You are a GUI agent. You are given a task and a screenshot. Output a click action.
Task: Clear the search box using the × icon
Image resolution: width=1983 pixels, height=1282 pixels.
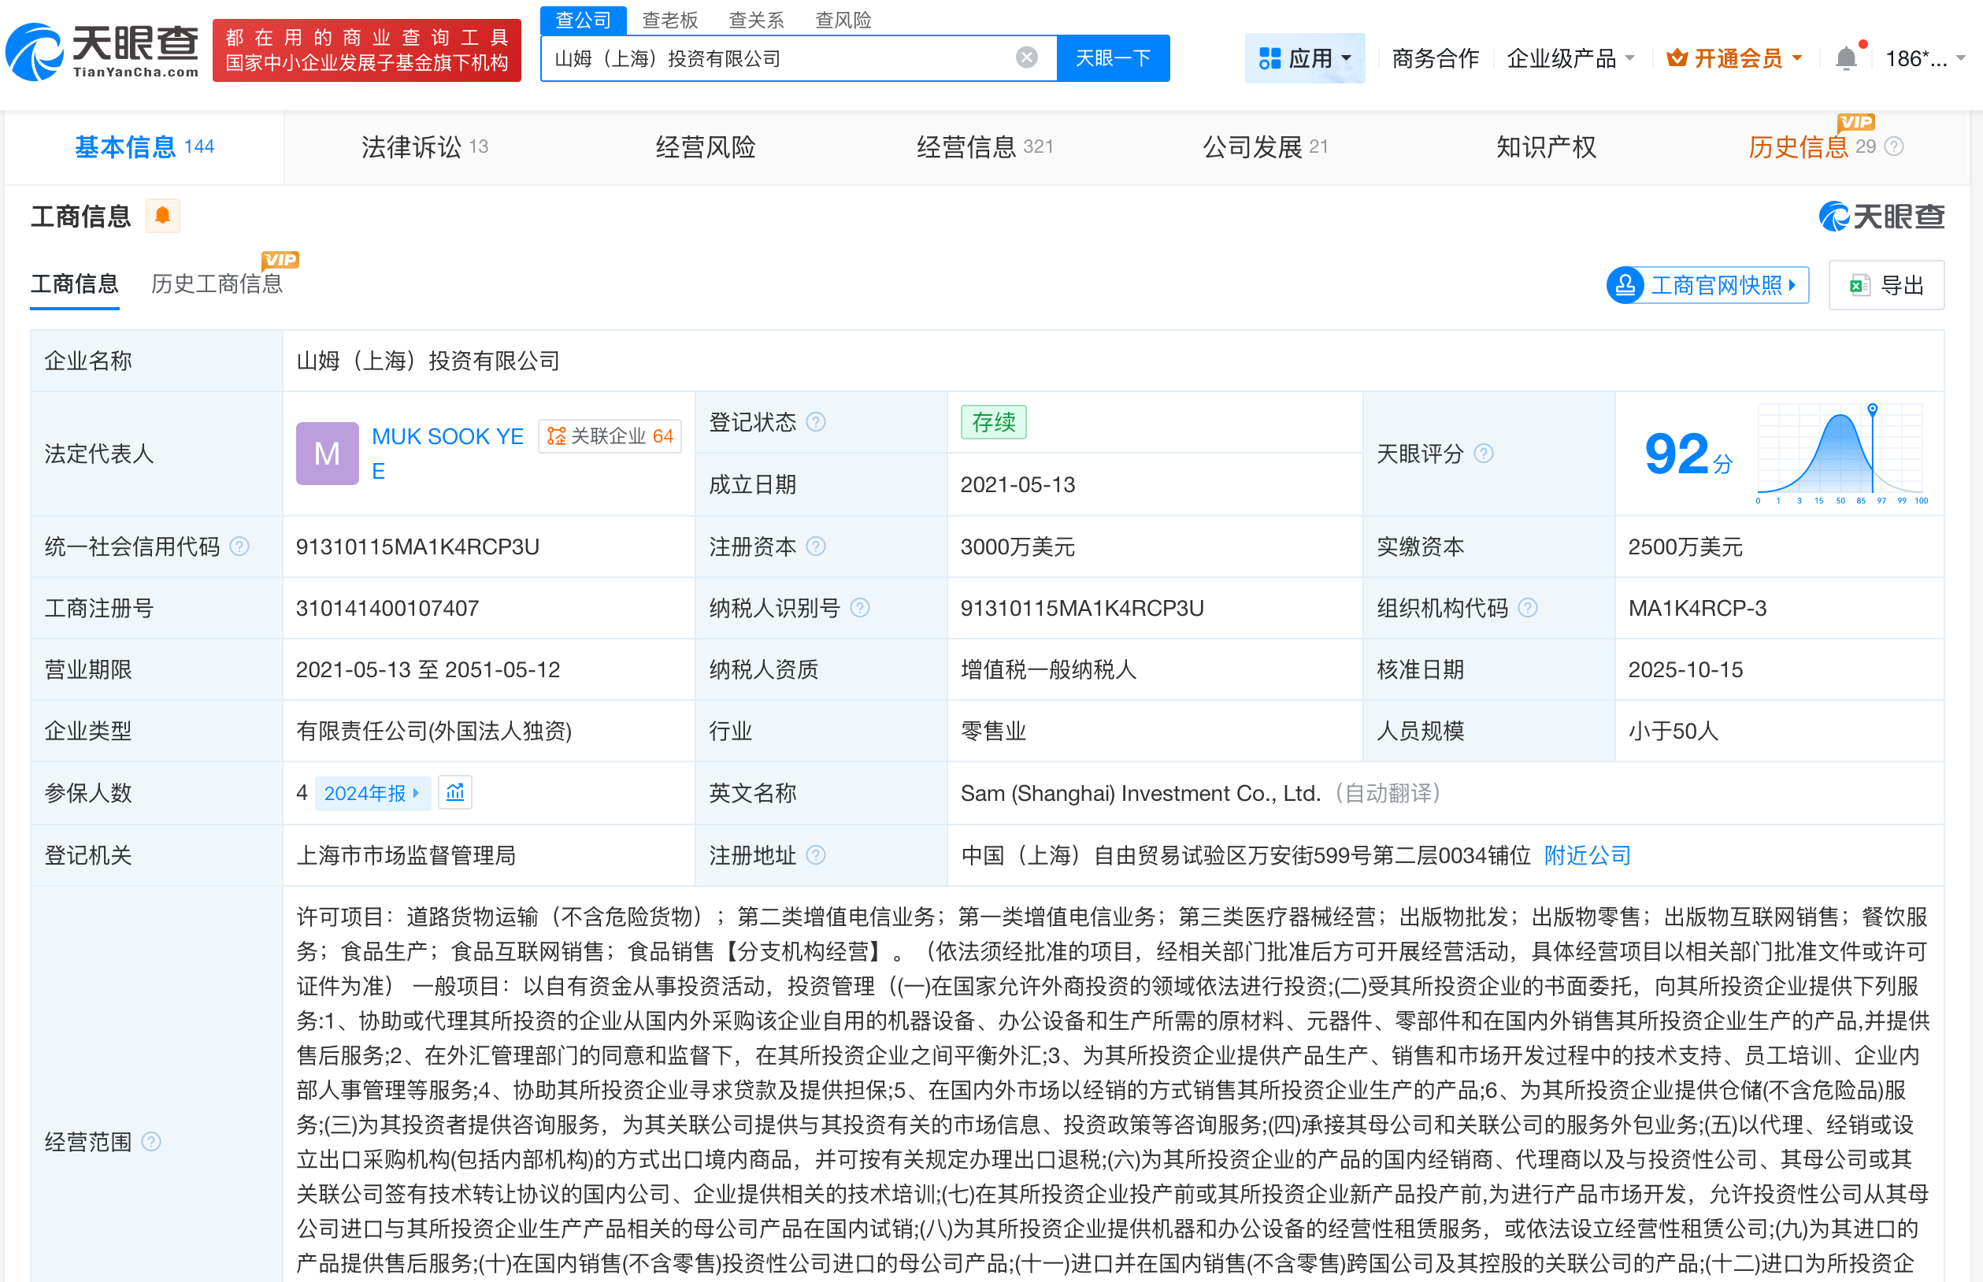coord(1025,57)
